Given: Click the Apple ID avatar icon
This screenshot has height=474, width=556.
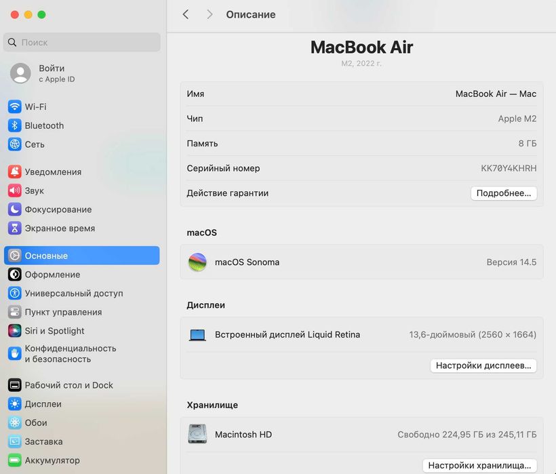Looking at the screenshot, I should coord(20,73).
